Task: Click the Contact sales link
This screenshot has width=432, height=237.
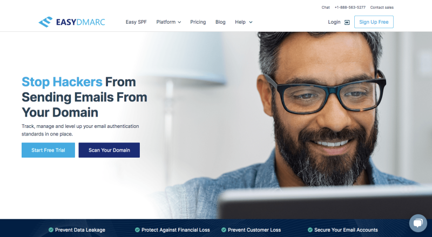Action: pyautogui.click(x=382, y=8)
